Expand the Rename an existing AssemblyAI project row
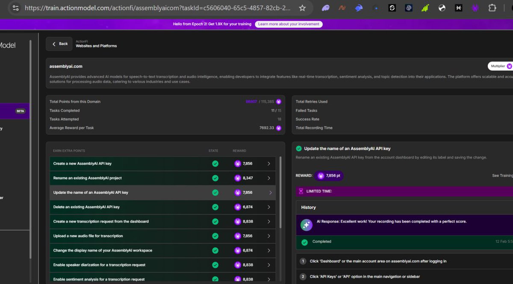Screen dimensions: 513x284 pos(269,178)
